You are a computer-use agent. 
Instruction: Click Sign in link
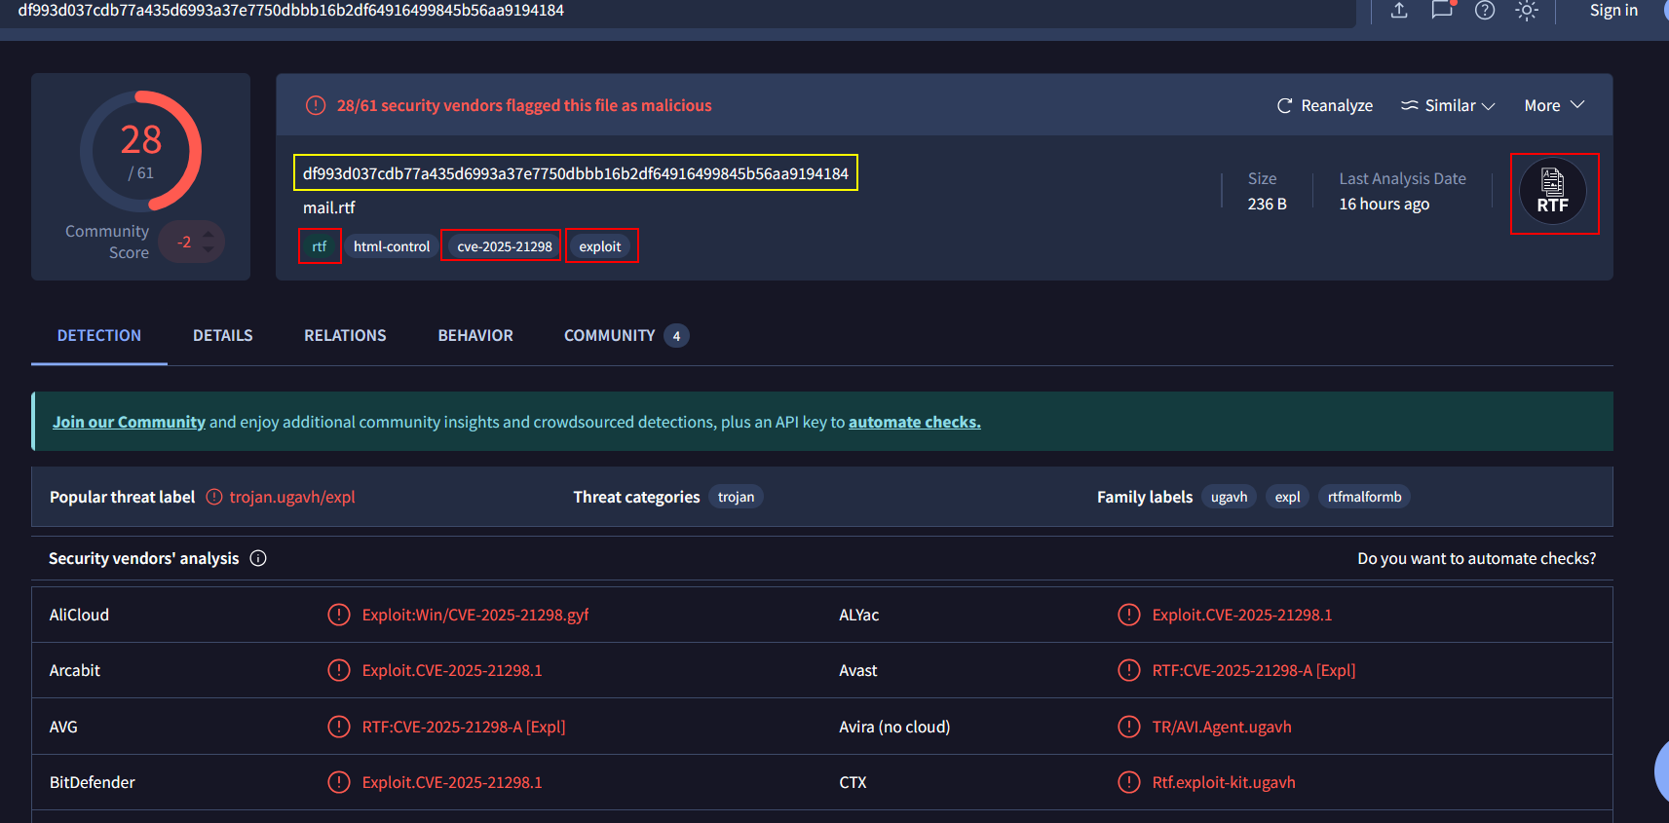click(1613, 11)
